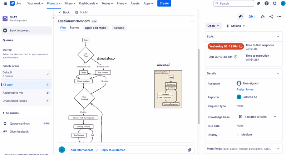The image size is (286, 155).
Task: Open the Excalidraw panel more options ellipsis
Action: 192,21
